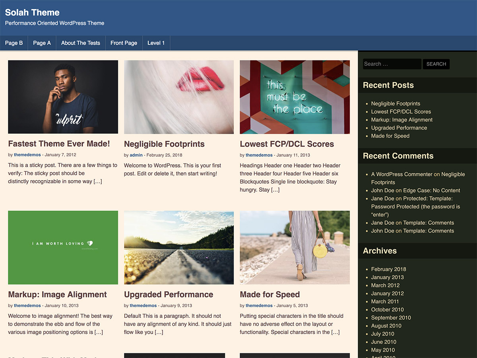Image resolution: width=477 pixels, height=358 pixels.
Task: Open the October 2010 archive link
Action: (387, 309)
